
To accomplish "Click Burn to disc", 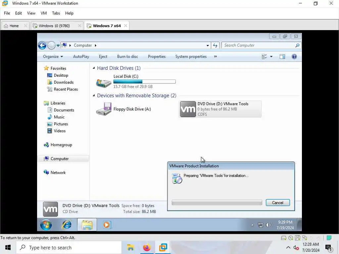I will point(127,57).
